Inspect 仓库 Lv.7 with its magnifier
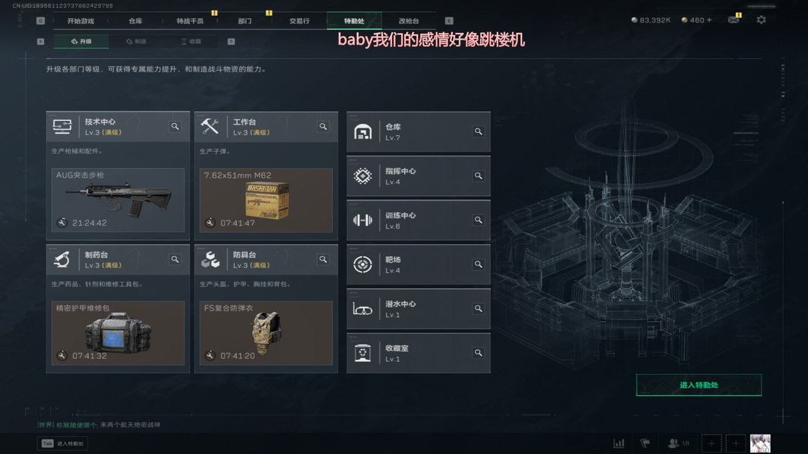Viewport: 808px width, 454px height. [x=478, y=131]
